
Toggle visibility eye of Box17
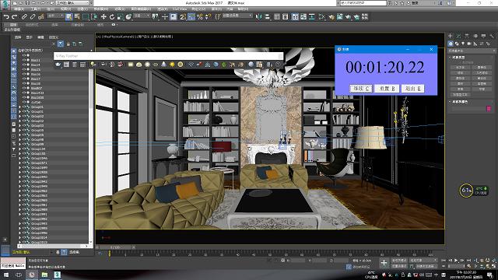coord(24,79)
